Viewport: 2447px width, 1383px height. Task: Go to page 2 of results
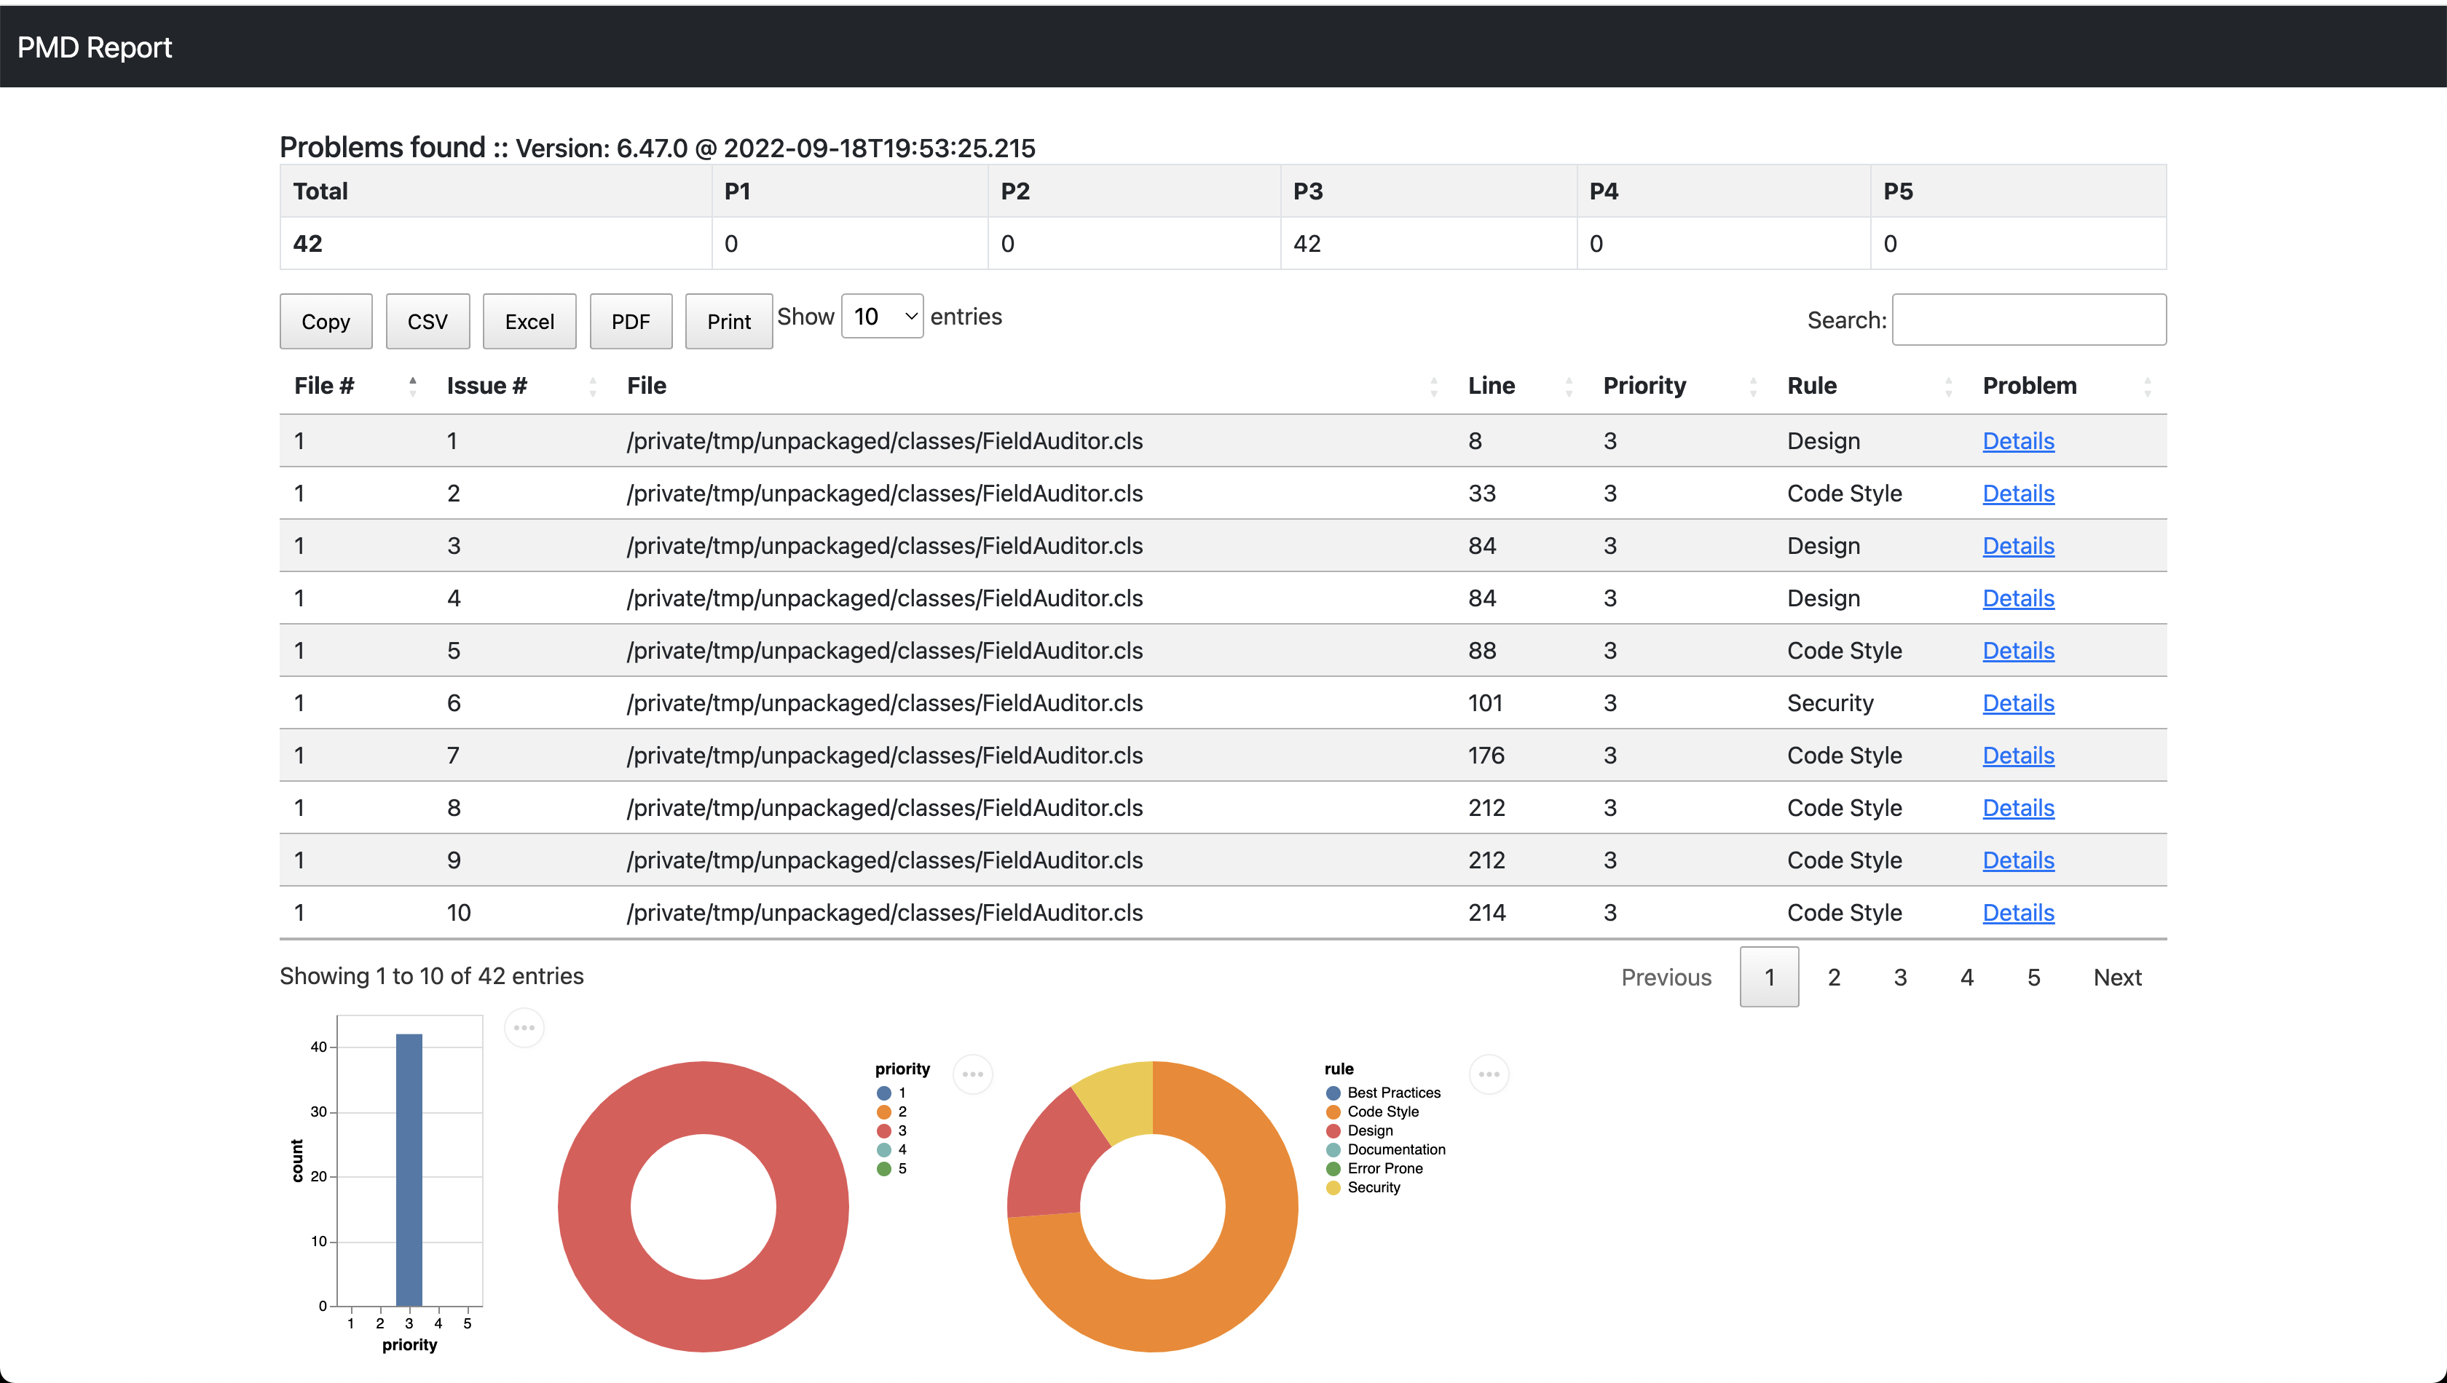[1833, 978]
